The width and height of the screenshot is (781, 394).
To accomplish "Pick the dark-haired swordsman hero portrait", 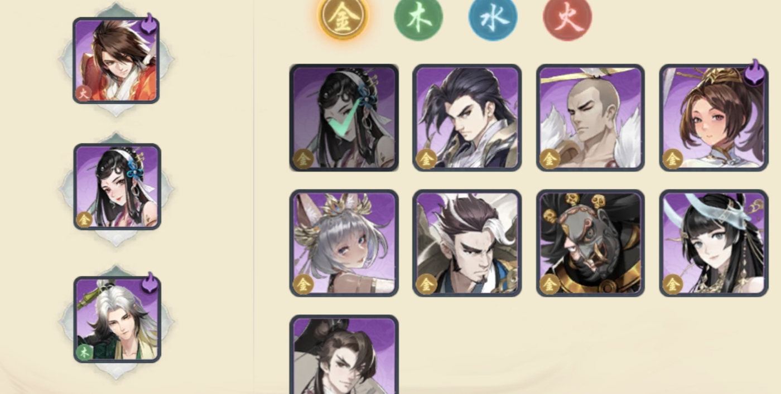I will (467, 118).
